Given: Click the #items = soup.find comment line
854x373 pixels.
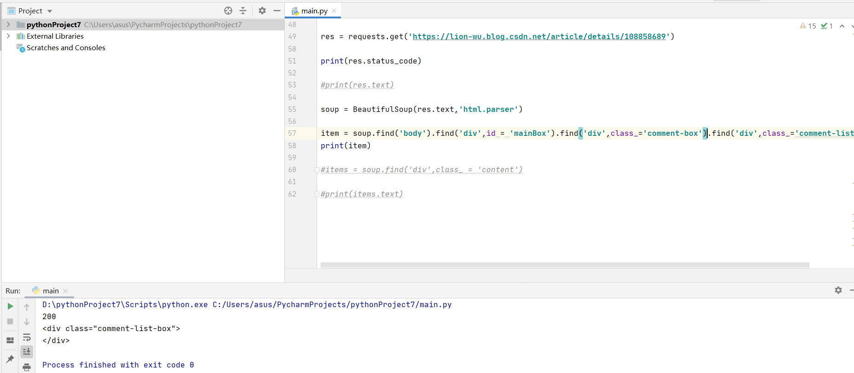Looking at the screenshot, I should point(421,170).
